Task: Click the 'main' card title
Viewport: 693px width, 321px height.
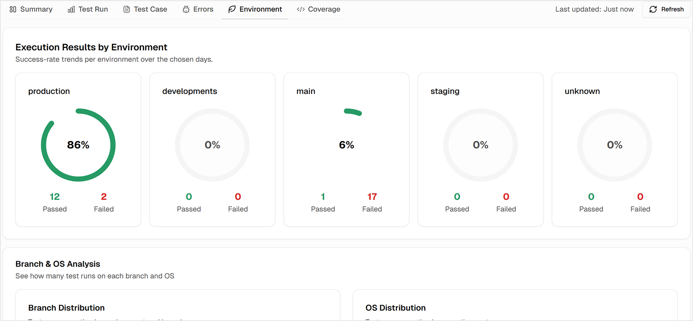Action: click(x=306, y=91)
